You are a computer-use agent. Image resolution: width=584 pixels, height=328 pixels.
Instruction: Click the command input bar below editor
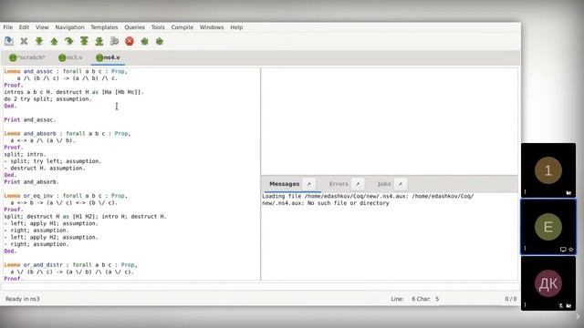(260, 286)
